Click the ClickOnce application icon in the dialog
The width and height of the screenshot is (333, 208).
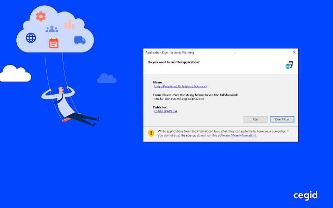click(289, 65)
